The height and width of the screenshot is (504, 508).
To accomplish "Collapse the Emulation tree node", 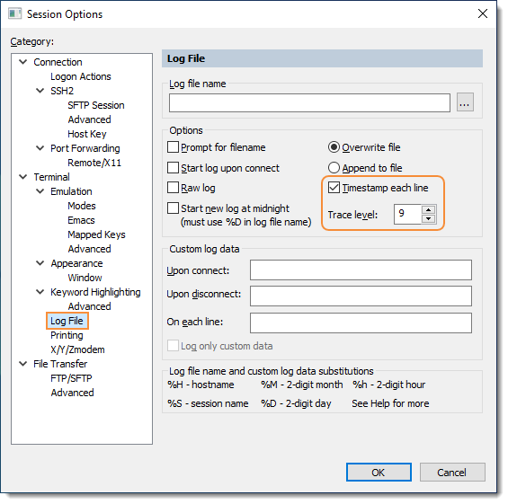I will (40, 191).
